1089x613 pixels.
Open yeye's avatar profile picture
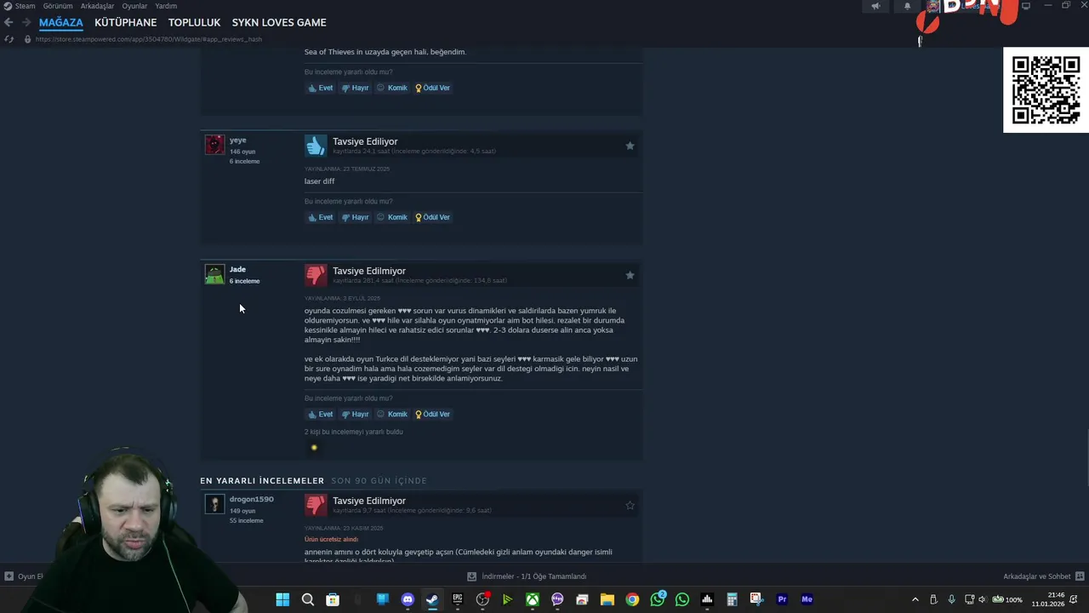click(214, 145)
